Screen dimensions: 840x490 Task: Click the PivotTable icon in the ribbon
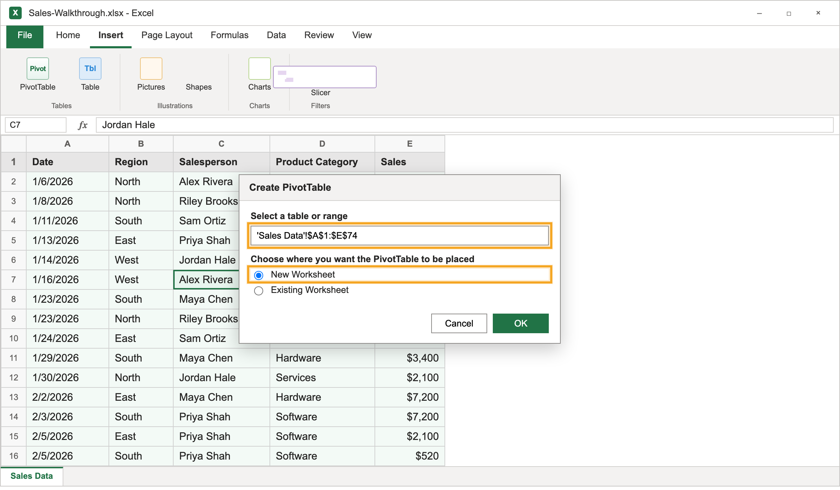[x=38, y=69]
